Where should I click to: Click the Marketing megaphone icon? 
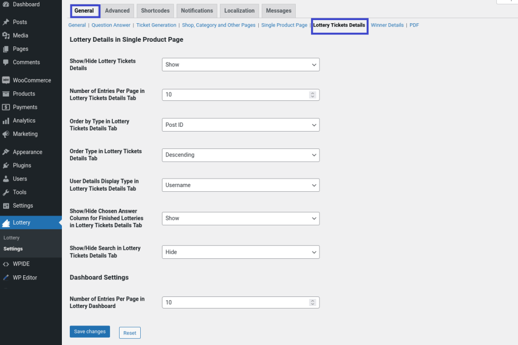point(6,134)
